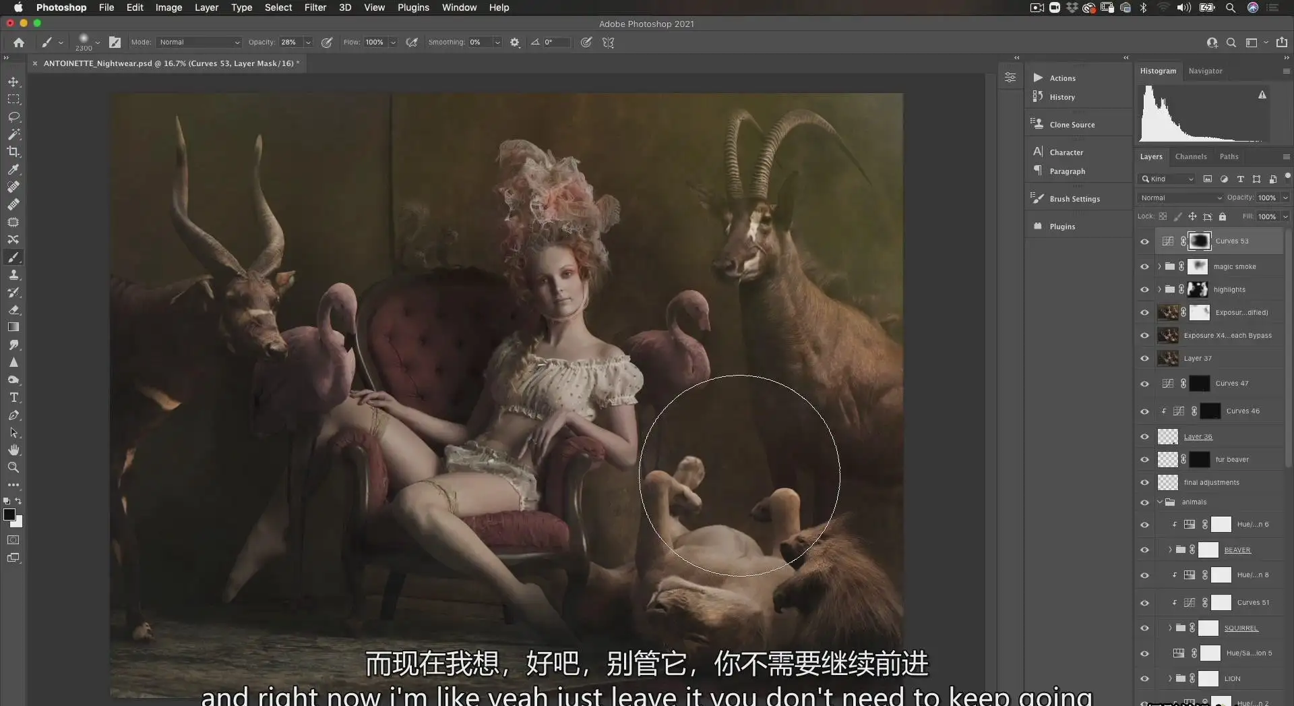Hide the Curves 53 layer

point(1144,241)
